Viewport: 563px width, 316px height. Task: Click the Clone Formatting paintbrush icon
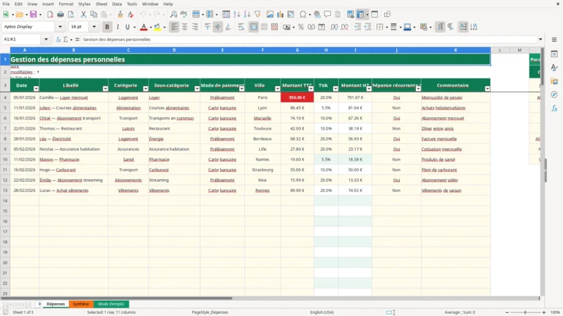tap(120, 14)
